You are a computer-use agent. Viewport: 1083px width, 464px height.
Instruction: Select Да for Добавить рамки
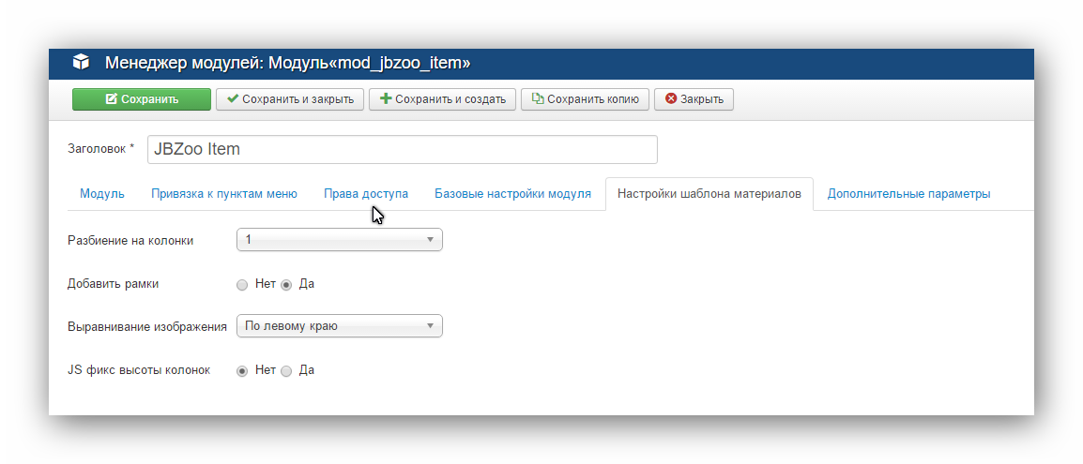[x=286, y=284]
